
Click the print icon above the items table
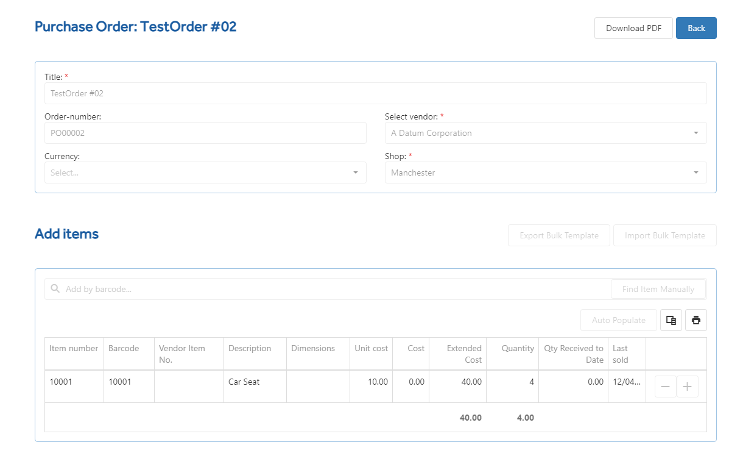696,320
